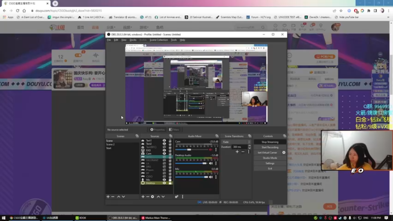Open the OBS Tools menu

click(174, 40)
